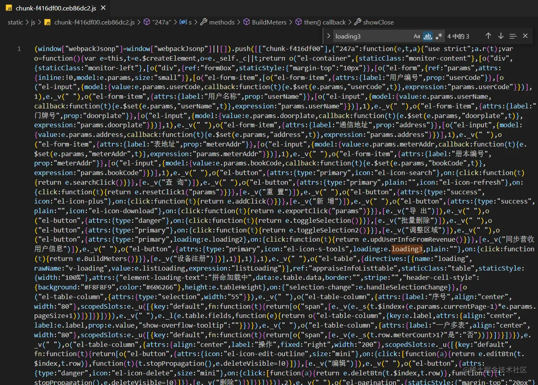The width and height of the screenshot is (538, 385).
Task: Click the module icon before BuildMeters breadcrumb
Action: tap(246, 22)
